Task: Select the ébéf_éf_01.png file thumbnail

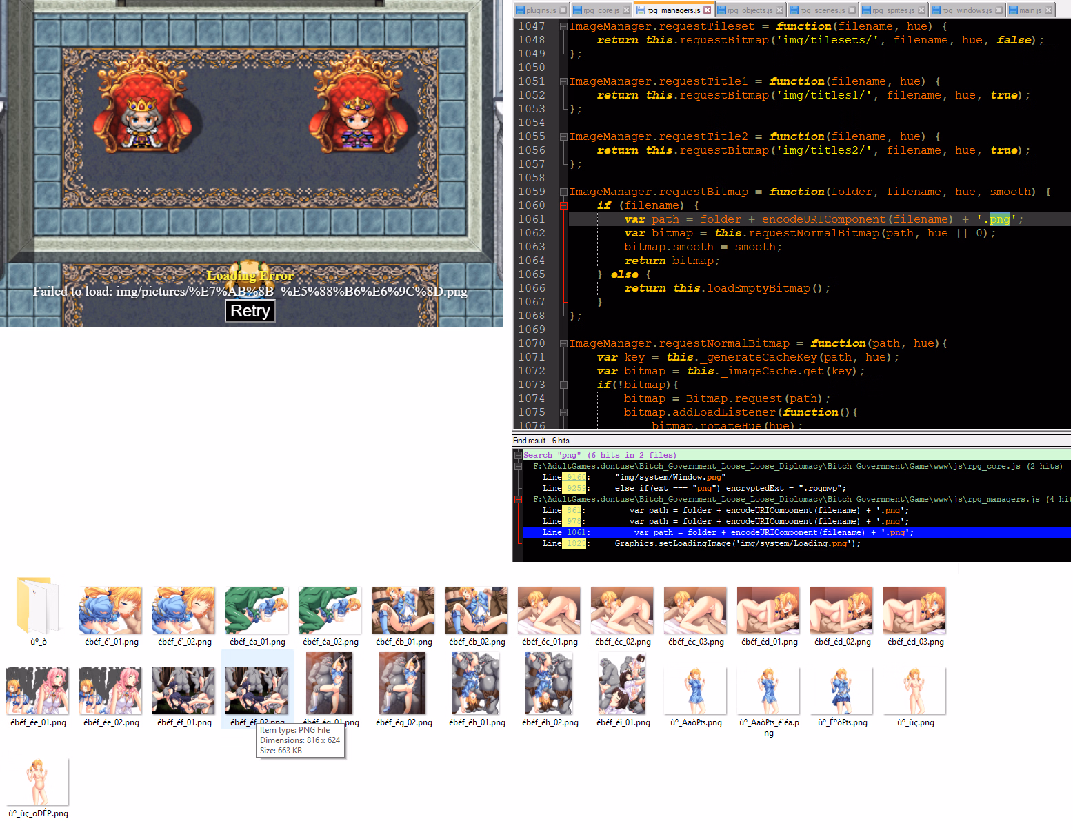Action: (184, 691)
